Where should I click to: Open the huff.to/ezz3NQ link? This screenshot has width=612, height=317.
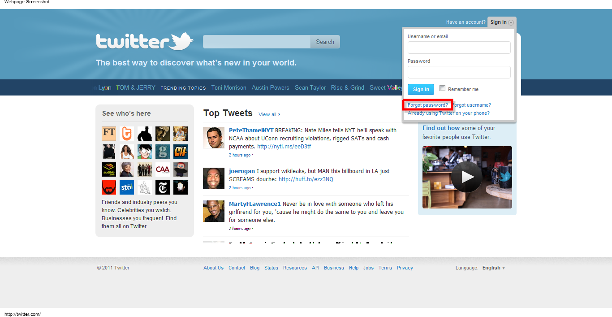[306, 179]
